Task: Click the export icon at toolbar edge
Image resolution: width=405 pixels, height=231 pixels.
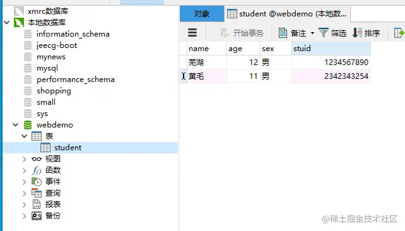Action: [399, 33]
